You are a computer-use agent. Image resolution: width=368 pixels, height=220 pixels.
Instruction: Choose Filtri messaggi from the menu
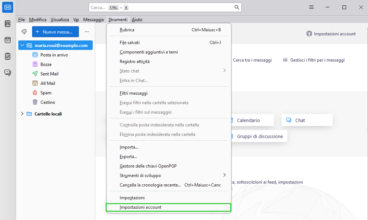click(134, 93)
